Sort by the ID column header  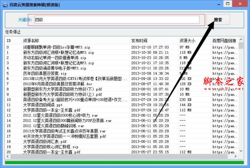point(13,41)
